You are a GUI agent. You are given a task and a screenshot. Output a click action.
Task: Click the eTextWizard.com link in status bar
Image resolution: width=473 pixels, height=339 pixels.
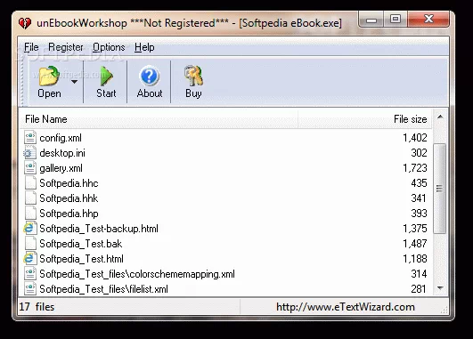click(346, 307)
